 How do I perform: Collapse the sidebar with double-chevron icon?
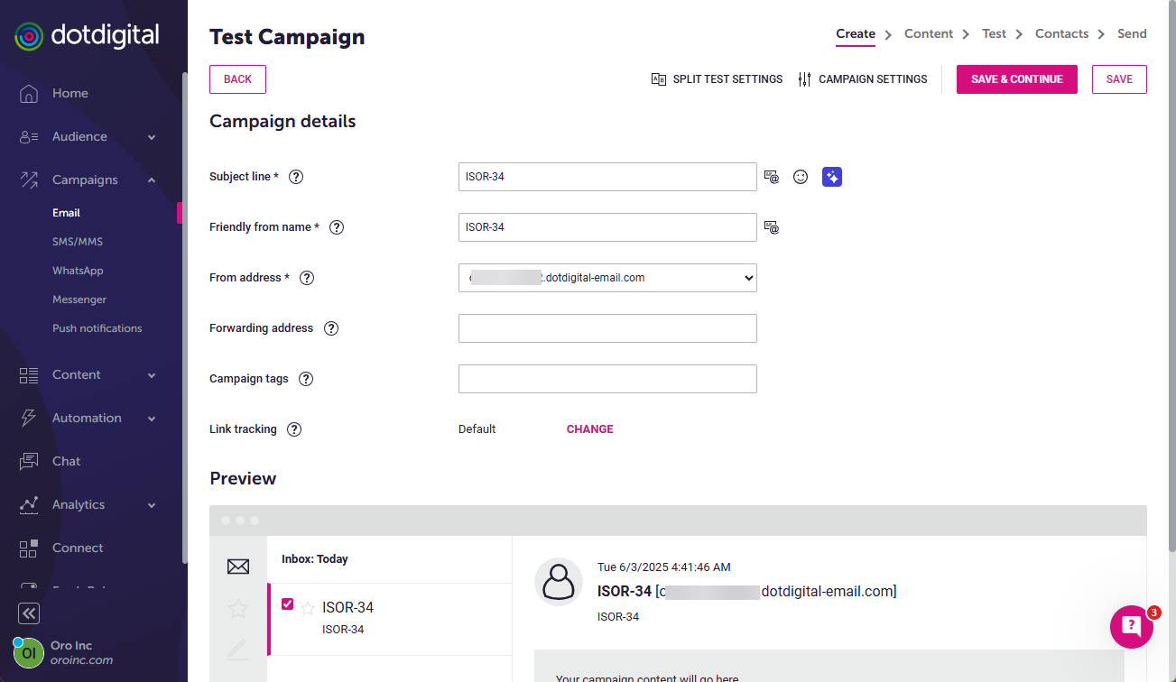29,613
